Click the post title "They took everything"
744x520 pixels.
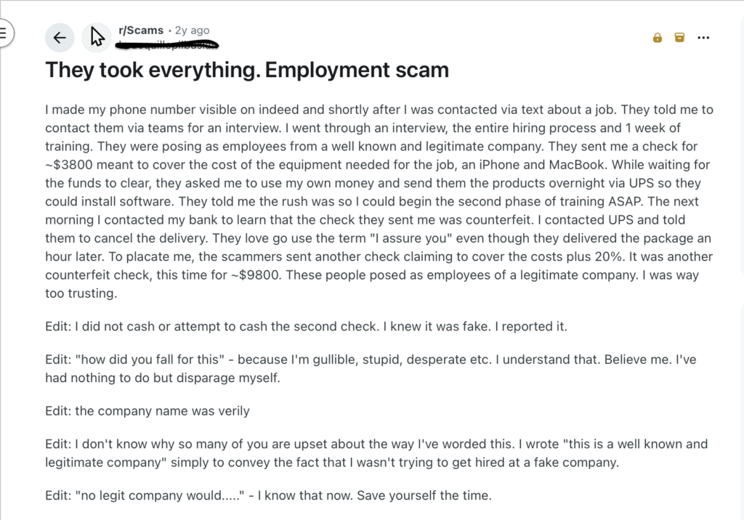click(247, 70)
